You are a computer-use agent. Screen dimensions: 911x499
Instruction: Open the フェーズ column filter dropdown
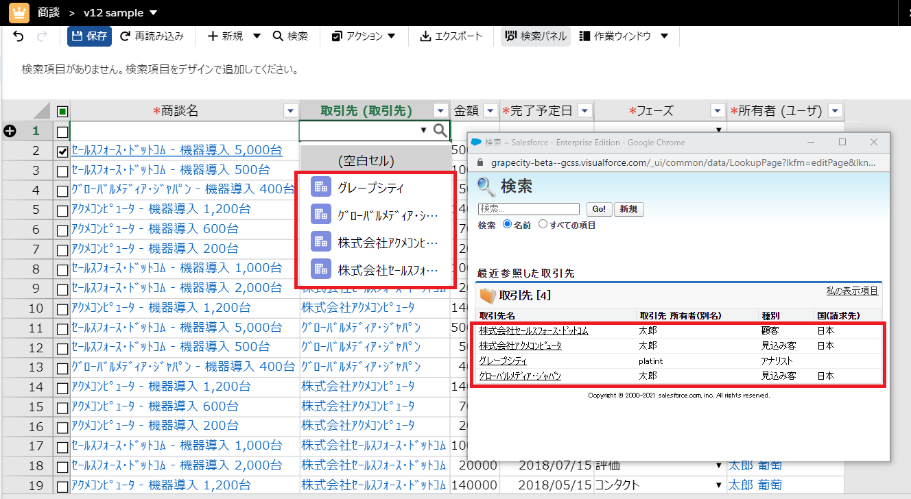click(718, 111)
